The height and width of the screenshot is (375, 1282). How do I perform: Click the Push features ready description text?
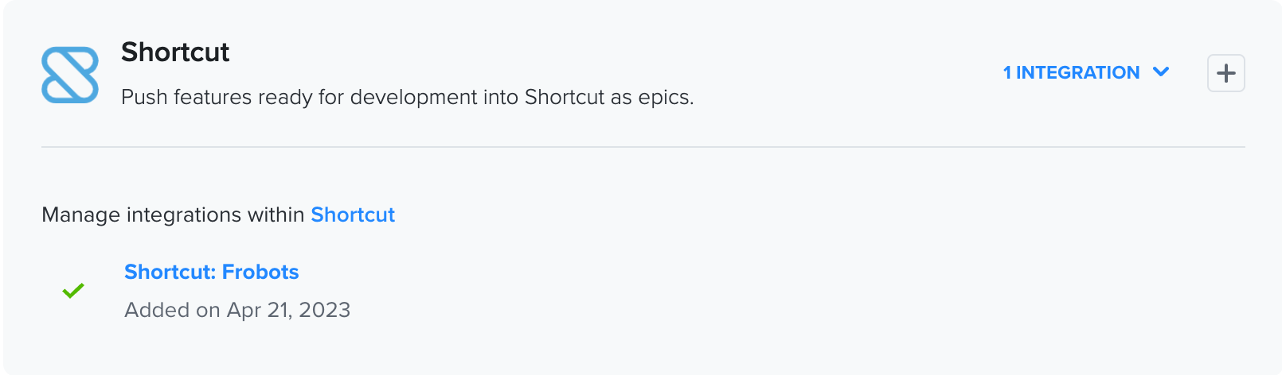[x=408, y=97]
